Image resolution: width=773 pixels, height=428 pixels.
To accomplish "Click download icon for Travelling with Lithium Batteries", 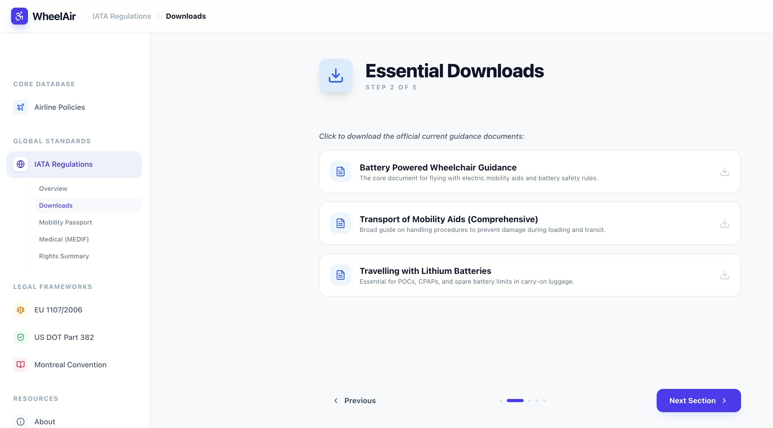I will click(x=724, y=275).
